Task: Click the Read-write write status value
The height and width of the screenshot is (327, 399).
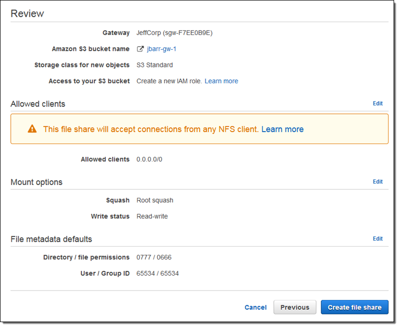Action: pyautogui.click(x=152, y=217)
